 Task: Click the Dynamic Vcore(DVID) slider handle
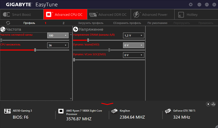pyautogui.click(x=109, y=50)
